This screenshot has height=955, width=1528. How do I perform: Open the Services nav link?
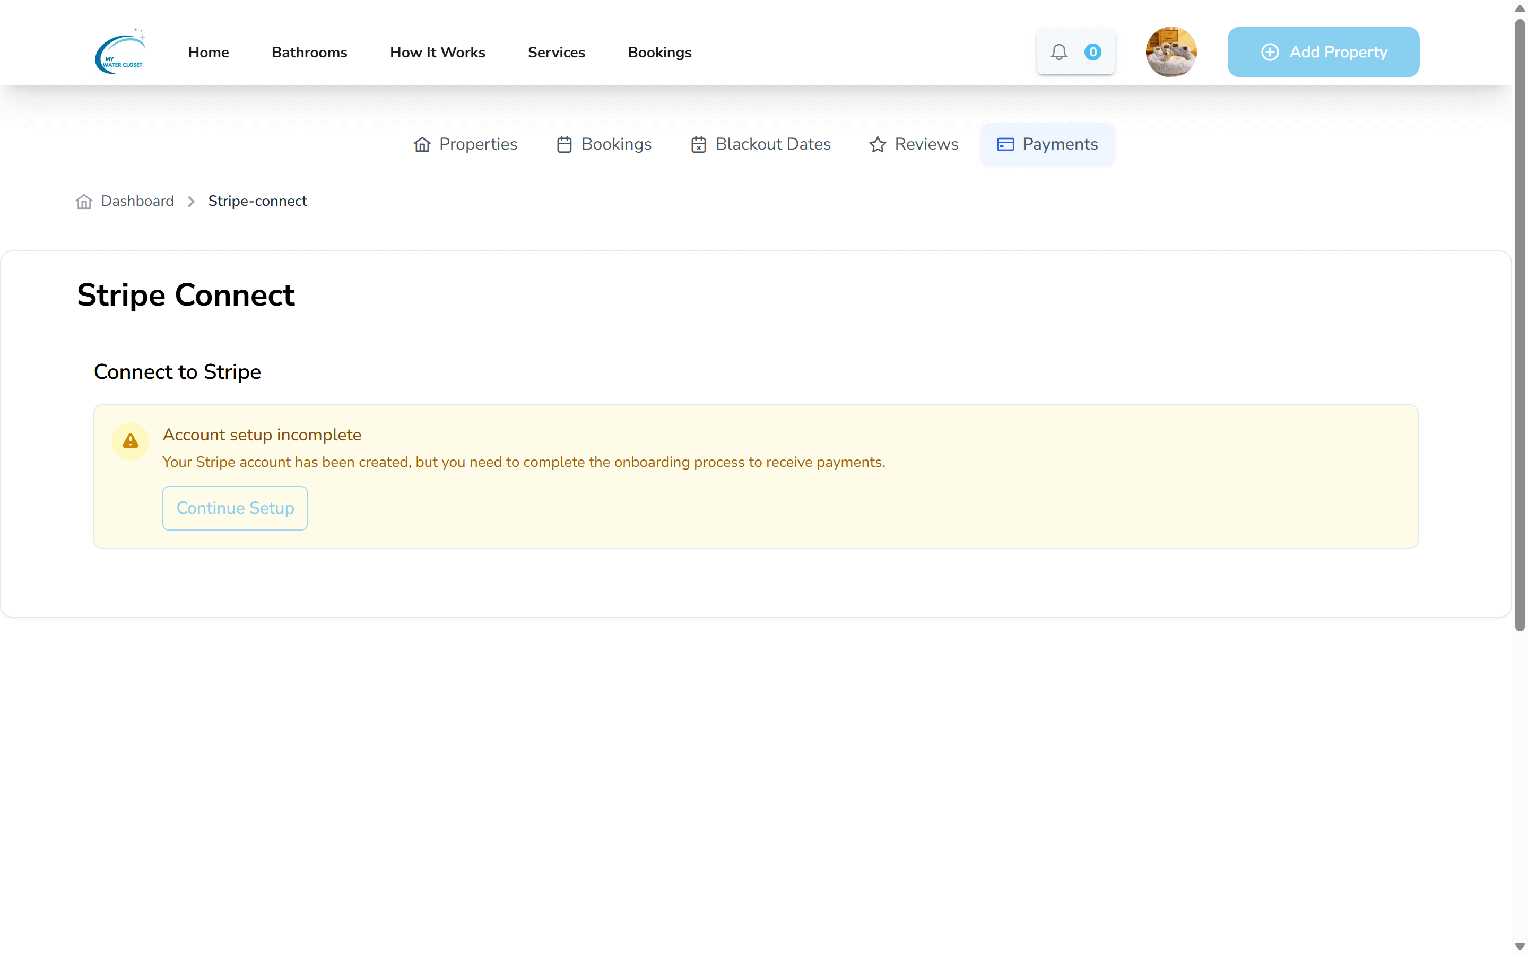[x=556, y=53]
